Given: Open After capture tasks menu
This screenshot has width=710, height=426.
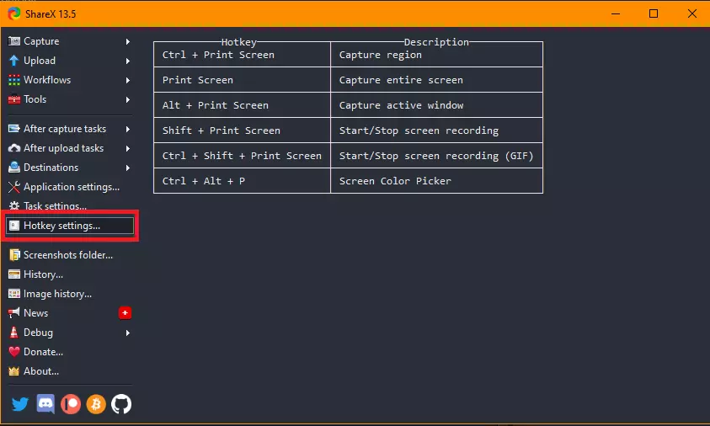Looking at the screenshot, I should (x=65, y=129).
